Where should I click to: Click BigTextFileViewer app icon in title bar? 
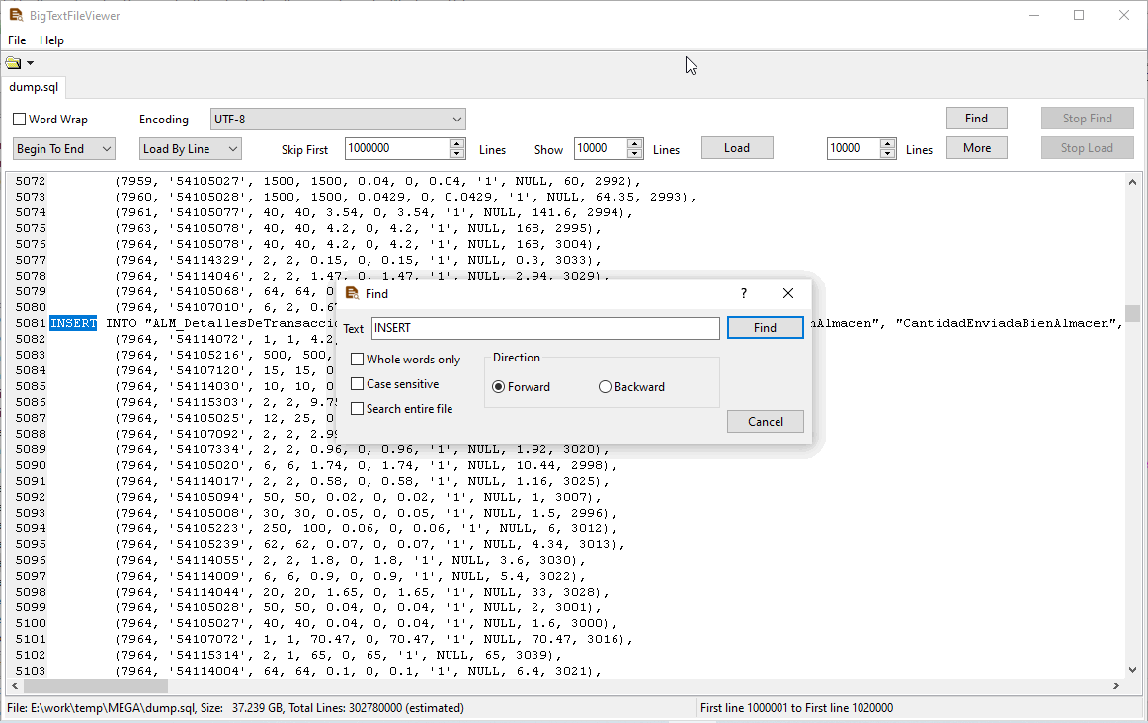click(15, 15)
